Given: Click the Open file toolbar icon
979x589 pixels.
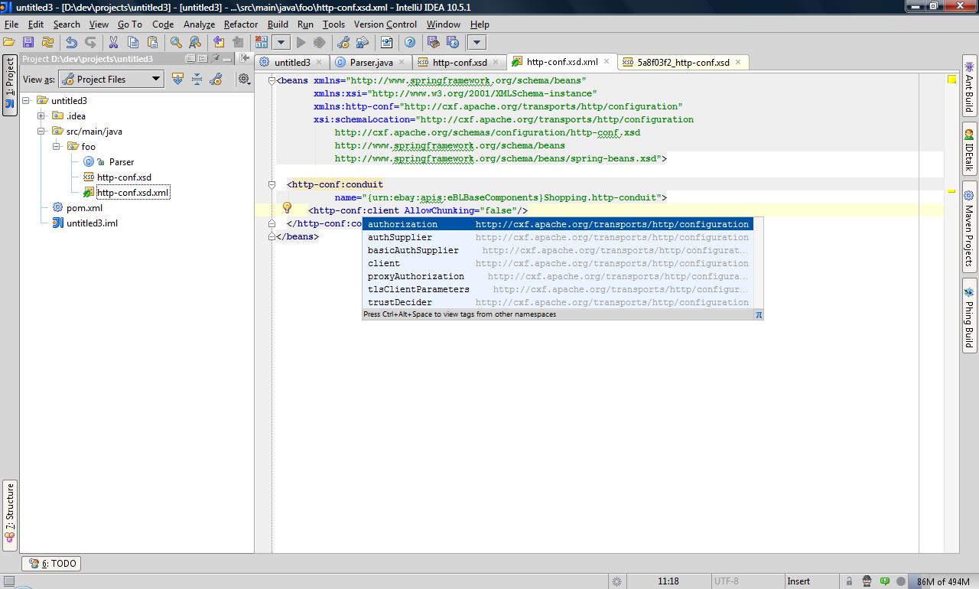Looking at the screenshot, I should click(x=9, y=43).
